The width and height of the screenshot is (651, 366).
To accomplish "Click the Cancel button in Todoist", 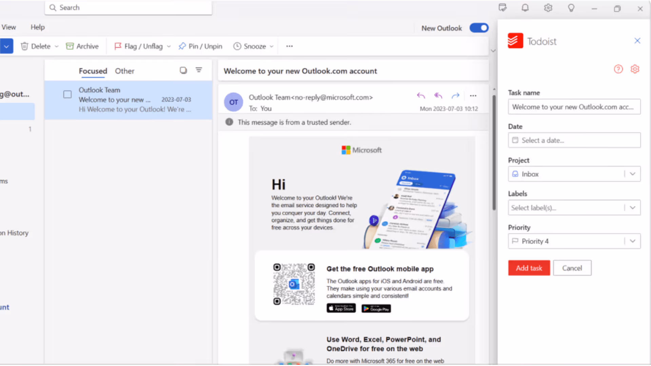I will (x=572, y=268).
